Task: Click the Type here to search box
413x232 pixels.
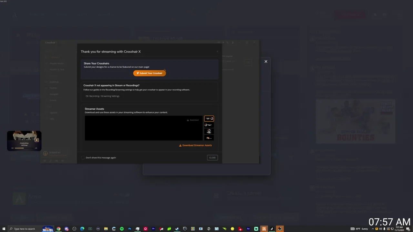Action: click(31, 229)
